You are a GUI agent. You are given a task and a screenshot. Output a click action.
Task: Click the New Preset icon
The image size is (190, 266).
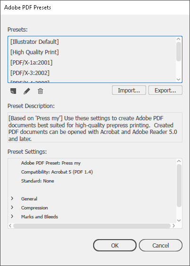coord(13,91)
